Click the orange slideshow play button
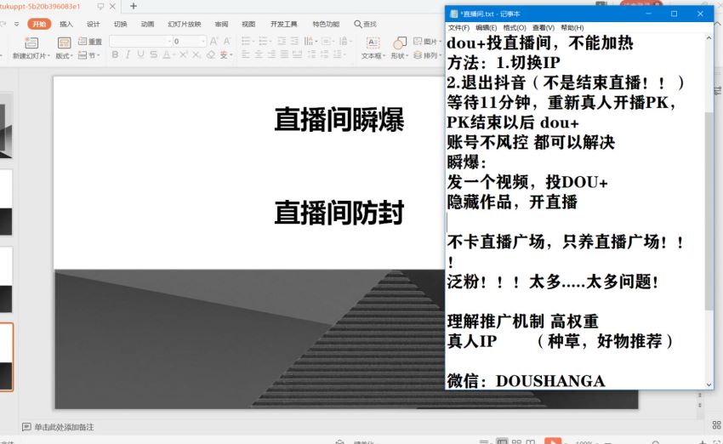The width and height of the screenshot is (723, 444). click(553, 441)
